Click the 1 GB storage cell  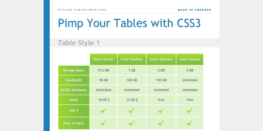[x=132, y=70]
